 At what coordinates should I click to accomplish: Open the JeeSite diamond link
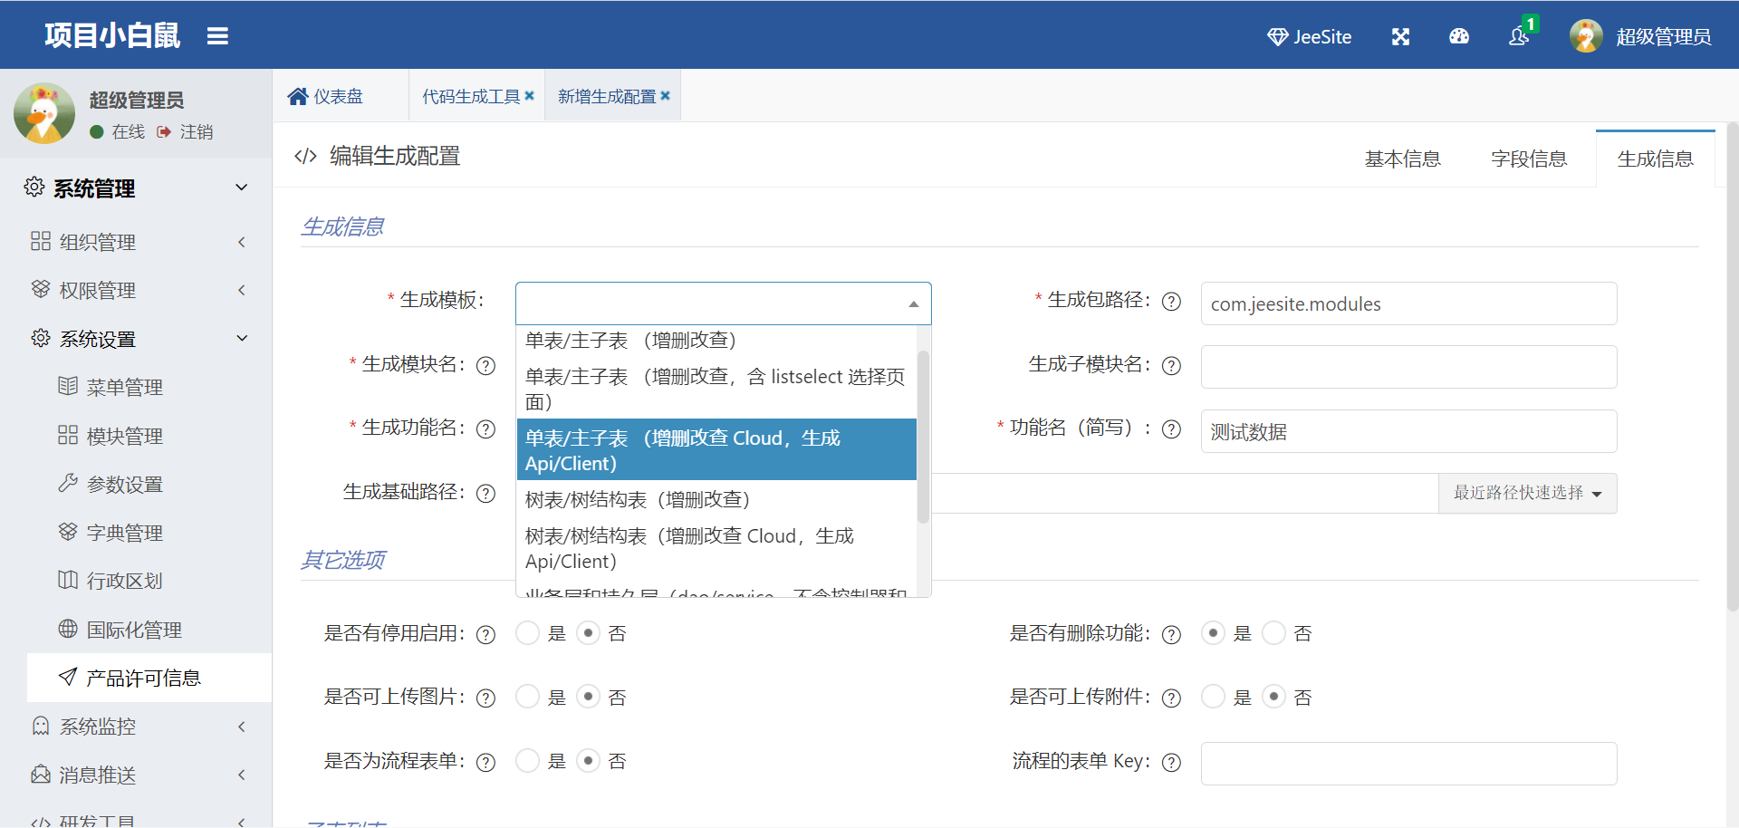click(1309, 36)
